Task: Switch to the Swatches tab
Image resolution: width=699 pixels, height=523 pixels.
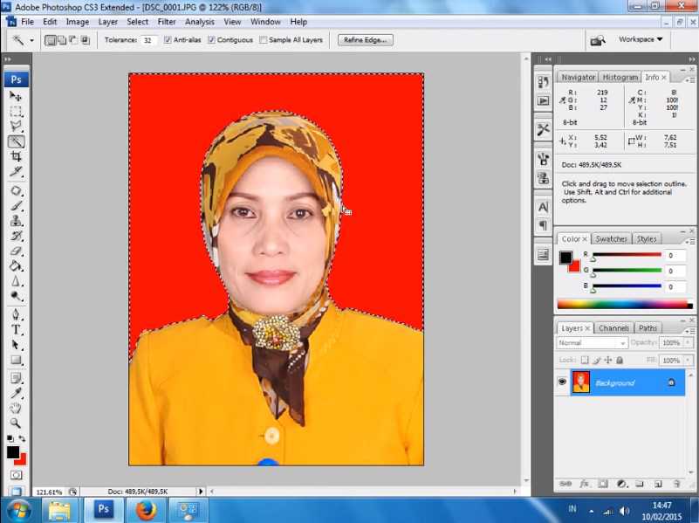Action: [x=611, y=238]
